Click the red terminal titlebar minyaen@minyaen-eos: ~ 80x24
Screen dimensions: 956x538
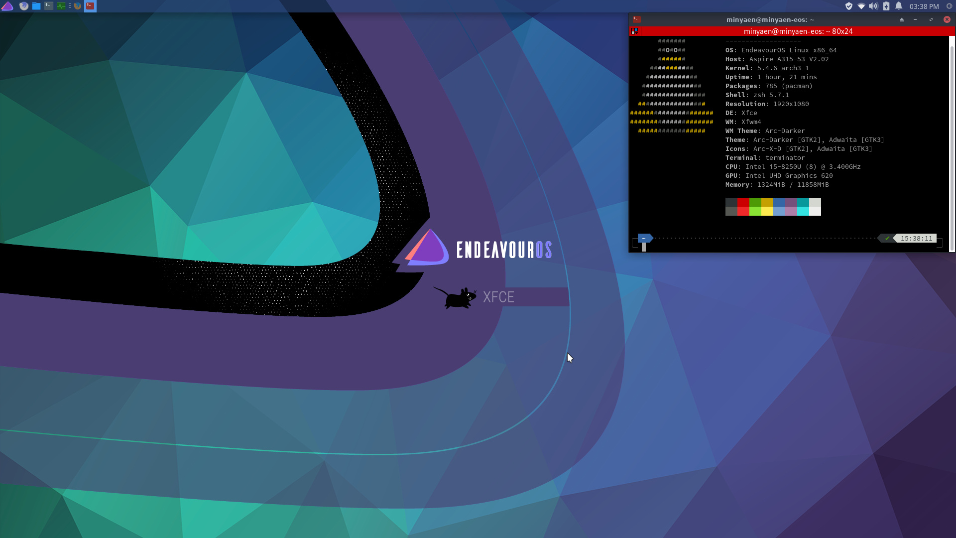(x=798, y=31)
